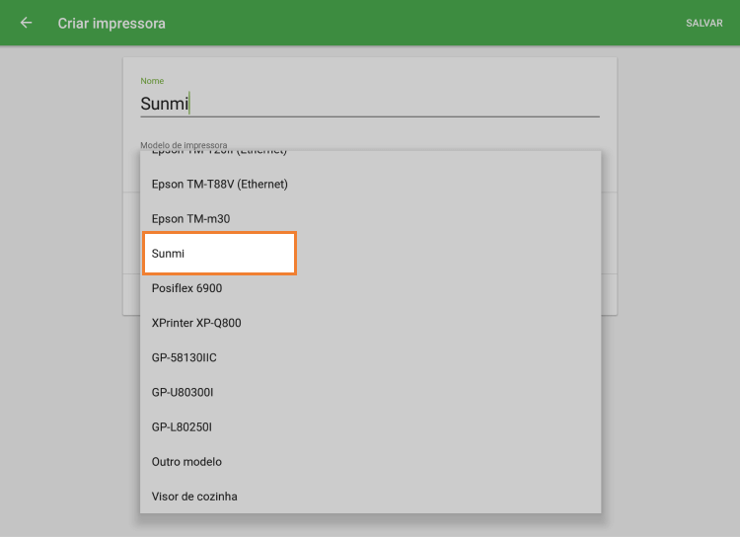
Task: Click the Nome text field containing Sunmi
Action: pyautogui.click(x=369, y=103)
